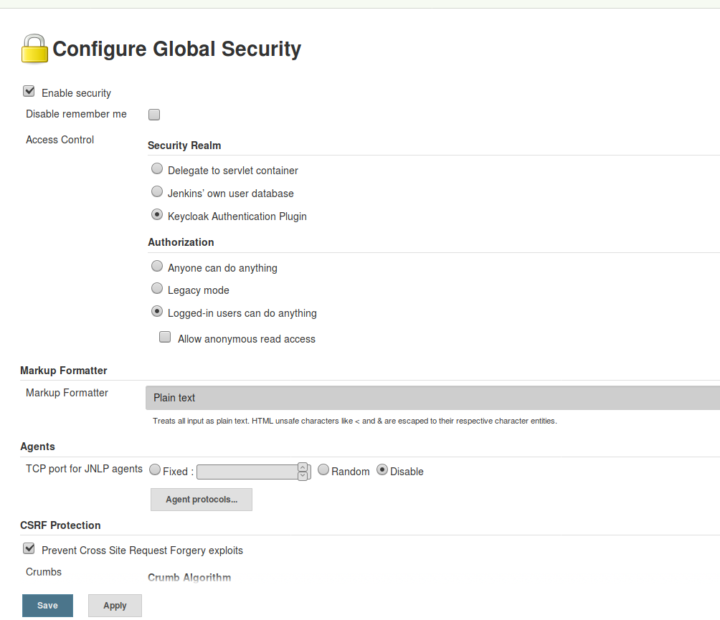The width and height of the screenshot is (720, 620).
Task: Click the fixed port number field
Action: point(247,472)
